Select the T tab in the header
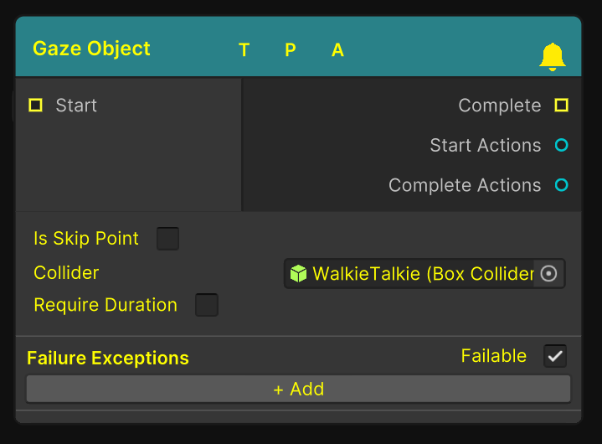The image size is (602, 444). (x=244, y=50)
